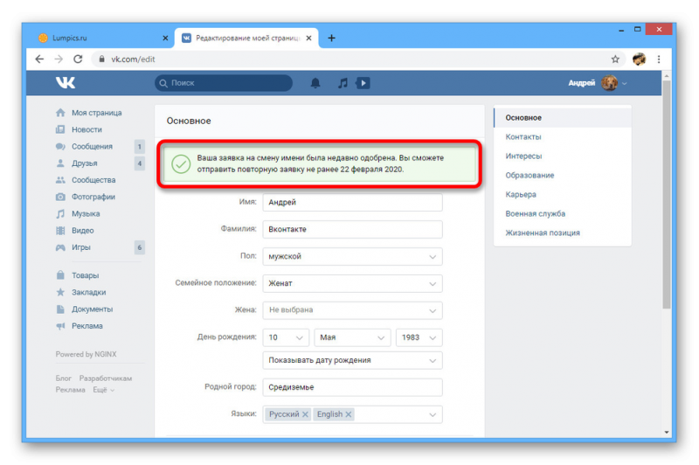Click the Андрей profile avatar in header

click(x=609, y=83)
